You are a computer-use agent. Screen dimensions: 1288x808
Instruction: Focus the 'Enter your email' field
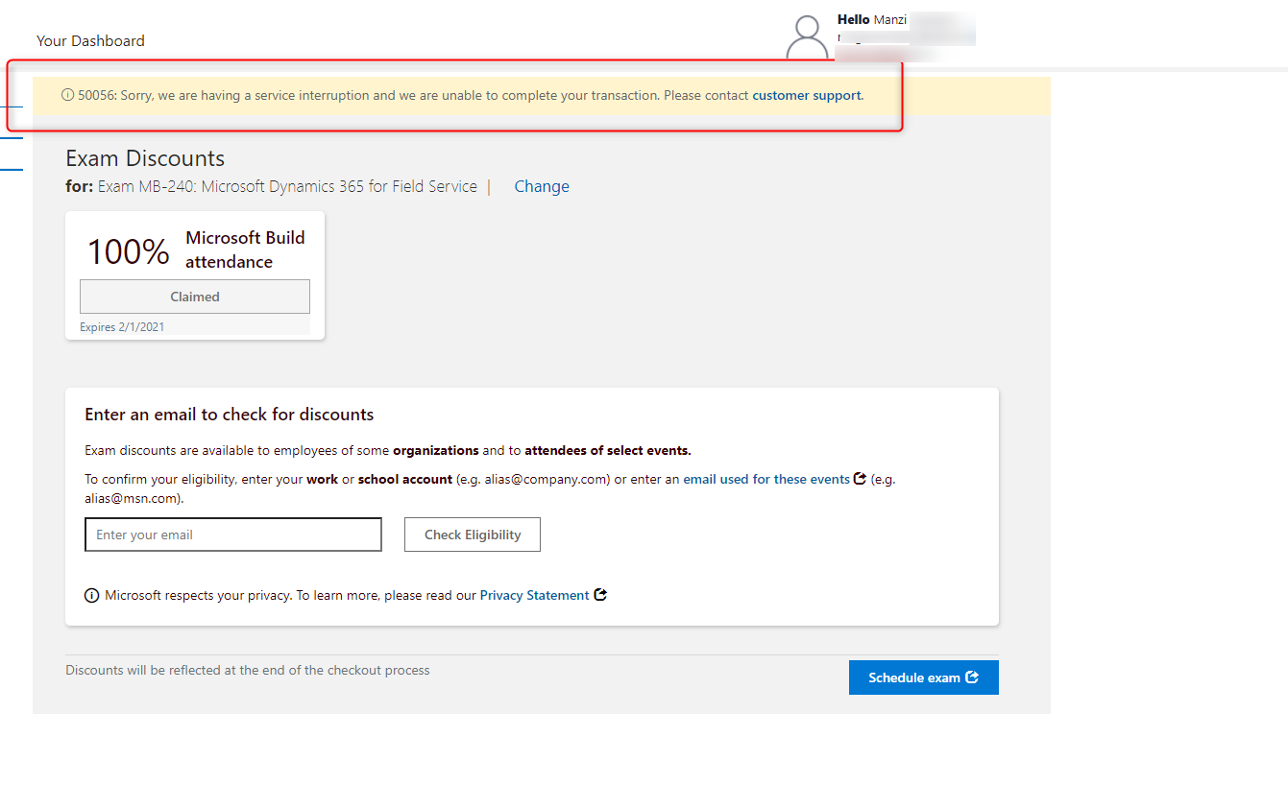233,535
